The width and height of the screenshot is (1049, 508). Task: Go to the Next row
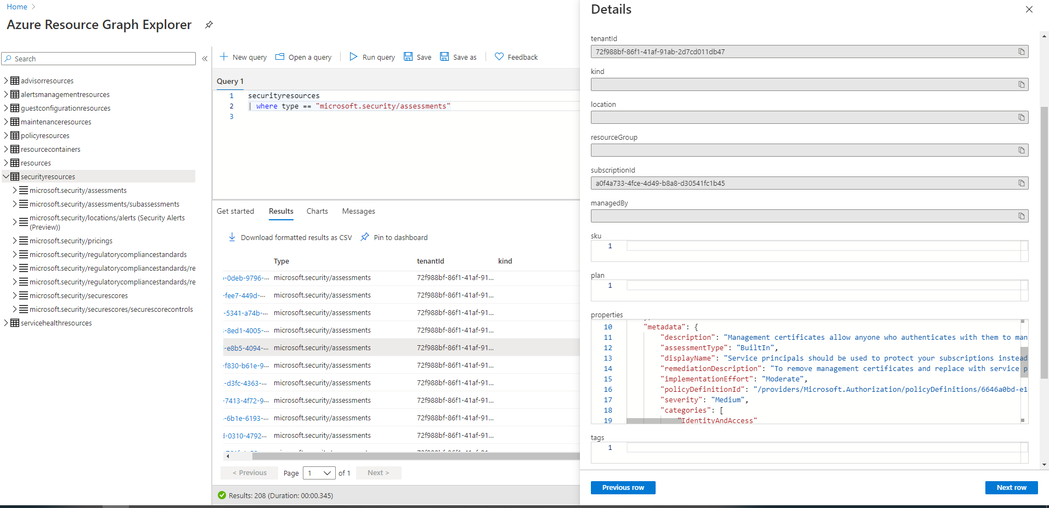coord(1011,488)
